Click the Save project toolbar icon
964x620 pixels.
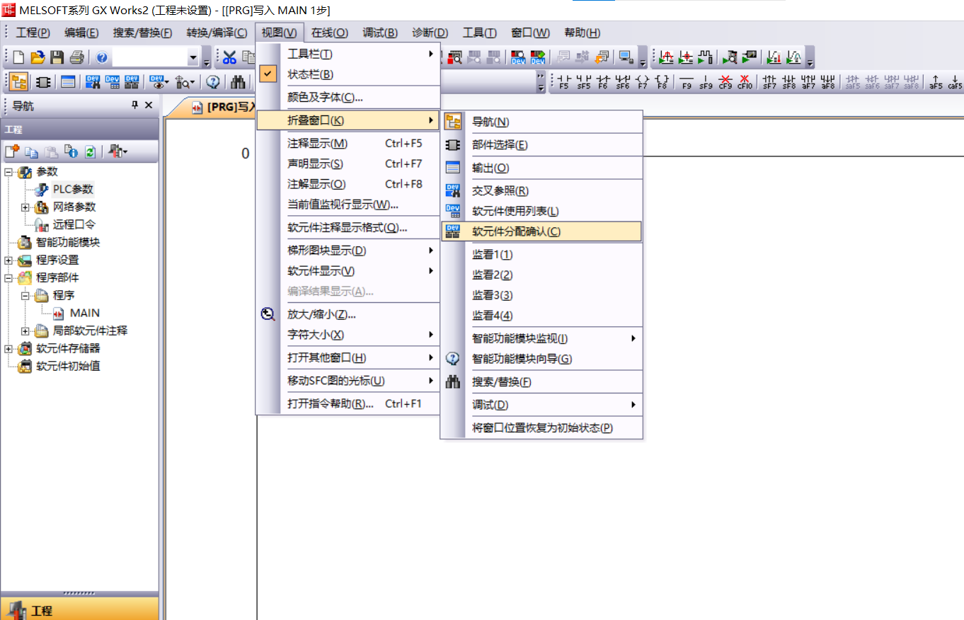[57, 57]
